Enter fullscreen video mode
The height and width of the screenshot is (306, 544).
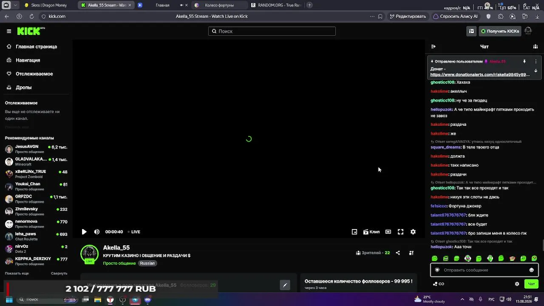tap(400, 232)
